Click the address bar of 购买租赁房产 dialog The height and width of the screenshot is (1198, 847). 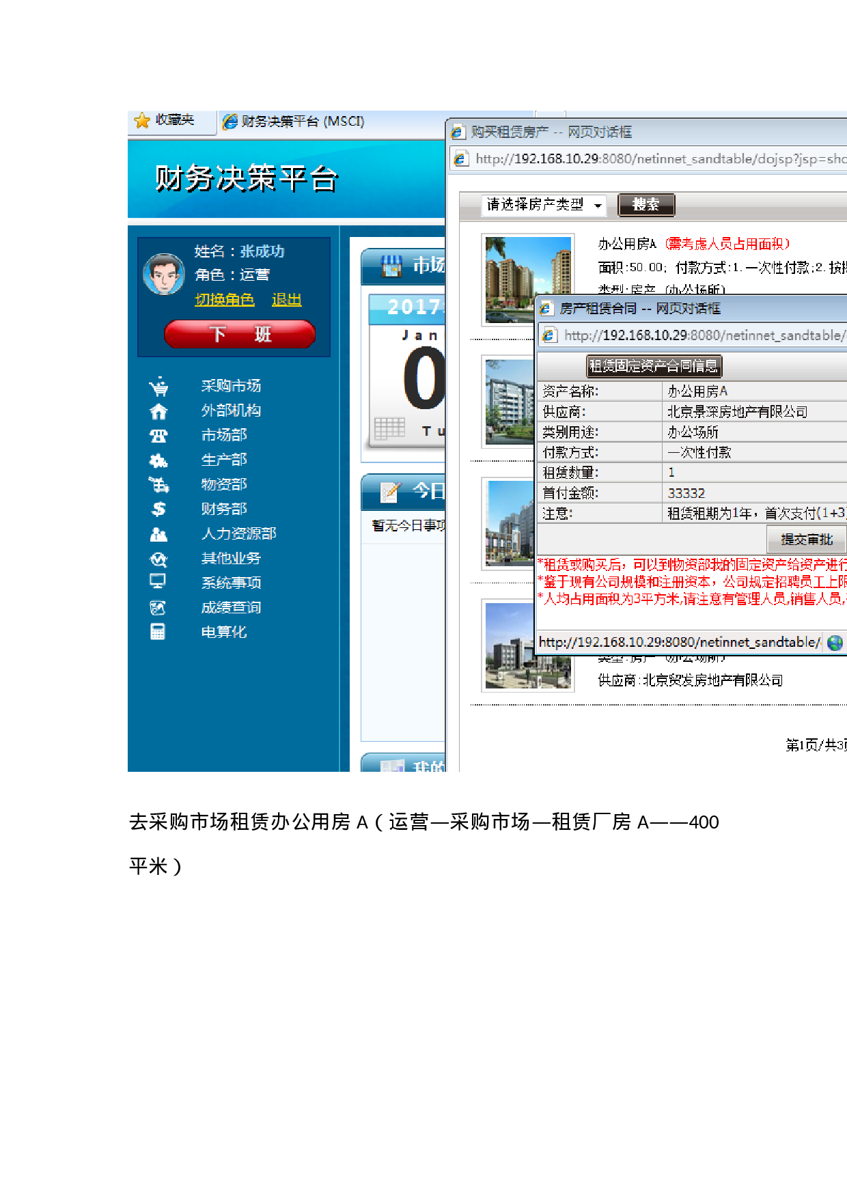[x=649, y=159]
